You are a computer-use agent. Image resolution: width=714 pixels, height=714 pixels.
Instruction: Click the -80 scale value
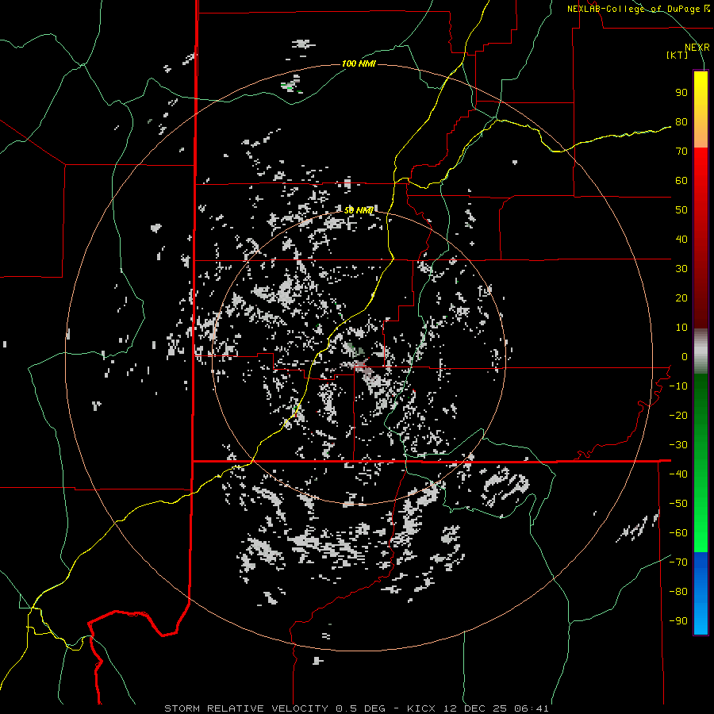coord(678,592)
